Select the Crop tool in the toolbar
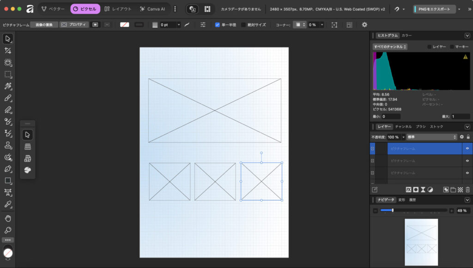The image size is (473, 268). pos(8,51)
